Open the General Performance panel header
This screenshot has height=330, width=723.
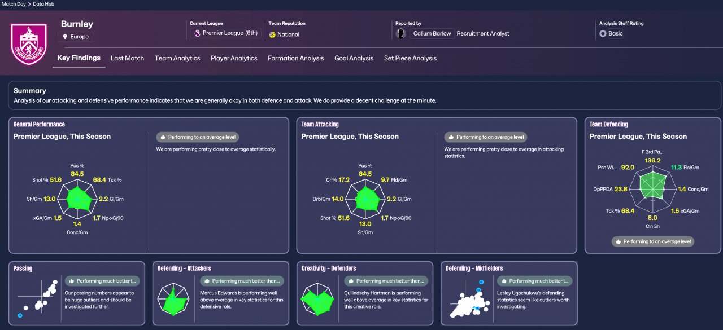39,124
